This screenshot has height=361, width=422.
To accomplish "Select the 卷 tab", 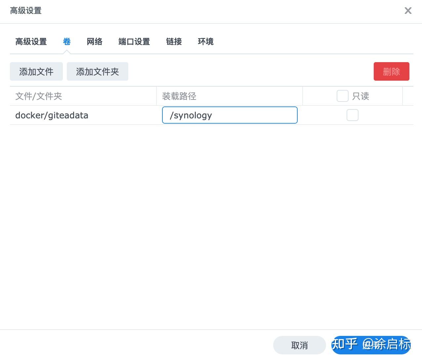I will click(67, 41).
